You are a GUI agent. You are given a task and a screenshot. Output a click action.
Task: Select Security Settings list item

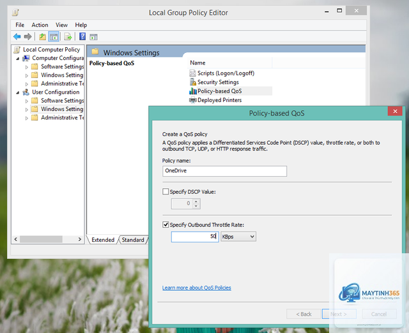click(x=218, y=82)
